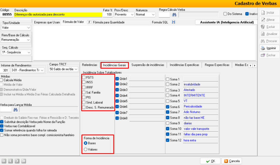This screenshot has width=280, height=165.
Task: Toggle Soma 12 hora extra checkbox
Action: [x=168, y=140]
